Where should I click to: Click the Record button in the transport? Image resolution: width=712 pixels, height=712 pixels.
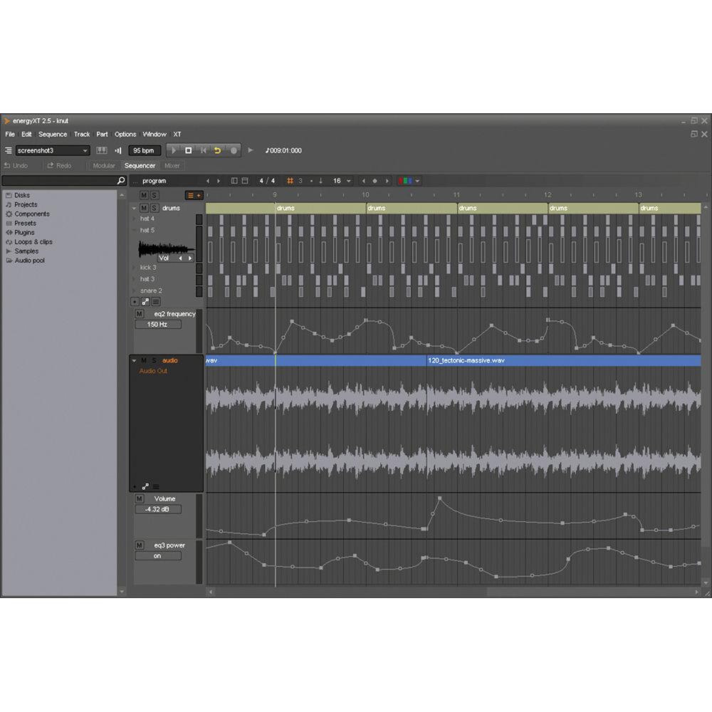235,150
